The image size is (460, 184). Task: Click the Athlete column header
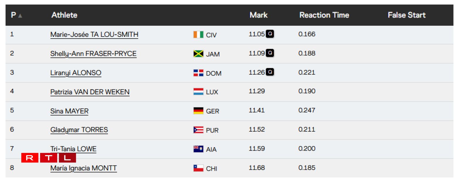coord(64,15)
